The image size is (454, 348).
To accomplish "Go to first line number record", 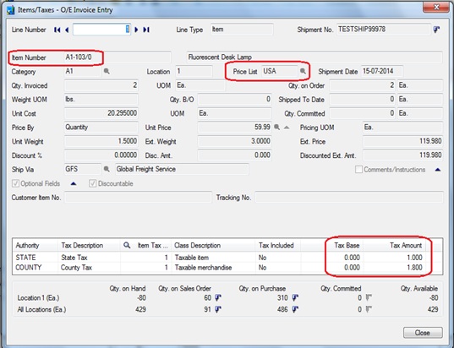I will pos(57,30).
